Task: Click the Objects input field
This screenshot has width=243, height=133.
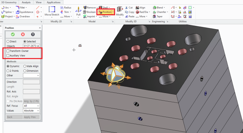Action: click(31, 46)
